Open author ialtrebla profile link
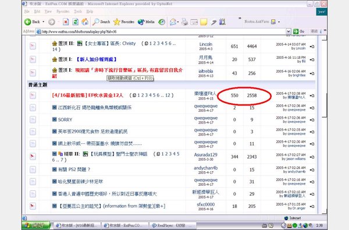The image size is (349, 230). 206,71
